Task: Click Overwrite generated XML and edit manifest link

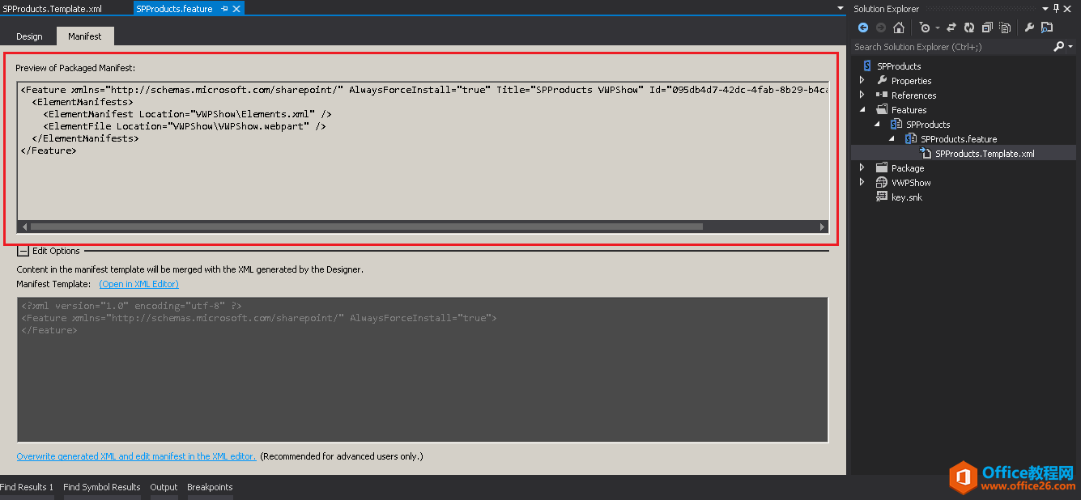Action: click(x=135, y=456)
